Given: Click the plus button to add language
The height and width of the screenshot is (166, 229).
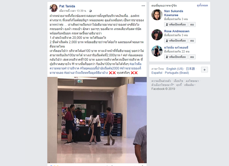Looking at the screenshot, I should coord(205,70).
